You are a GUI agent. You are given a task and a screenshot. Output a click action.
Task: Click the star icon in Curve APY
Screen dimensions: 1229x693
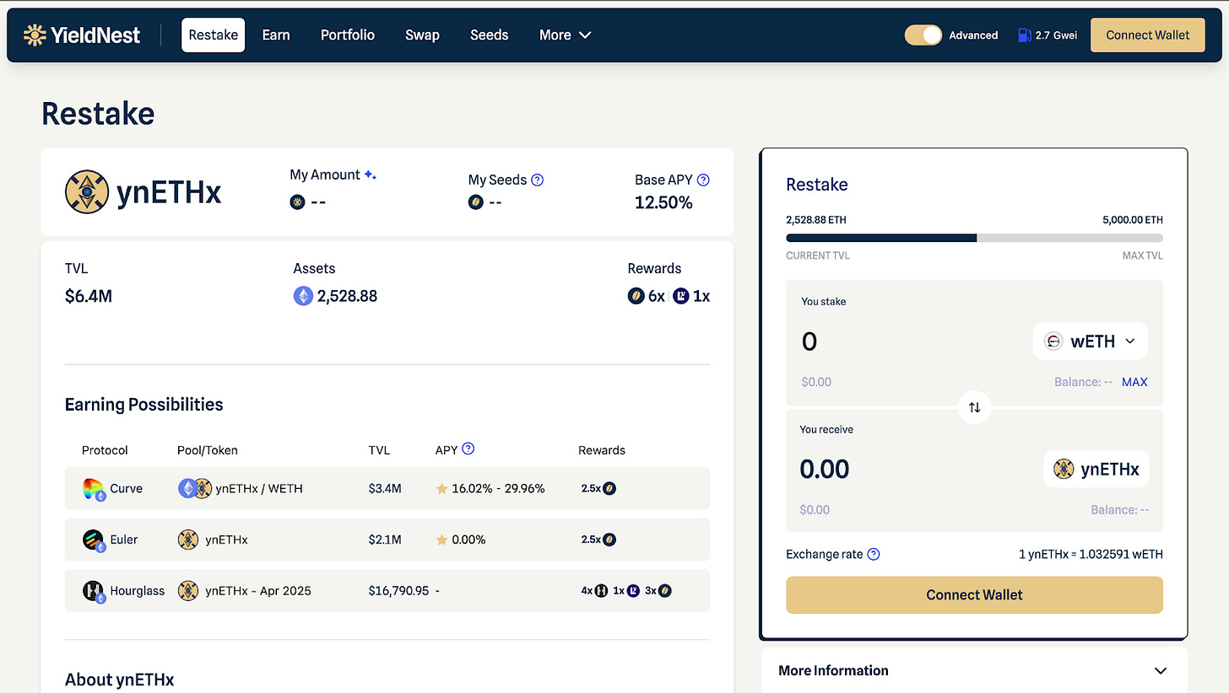pos(441,489)
